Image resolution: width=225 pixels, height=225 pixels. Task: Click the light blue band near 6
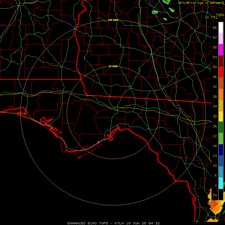[221, 172]
